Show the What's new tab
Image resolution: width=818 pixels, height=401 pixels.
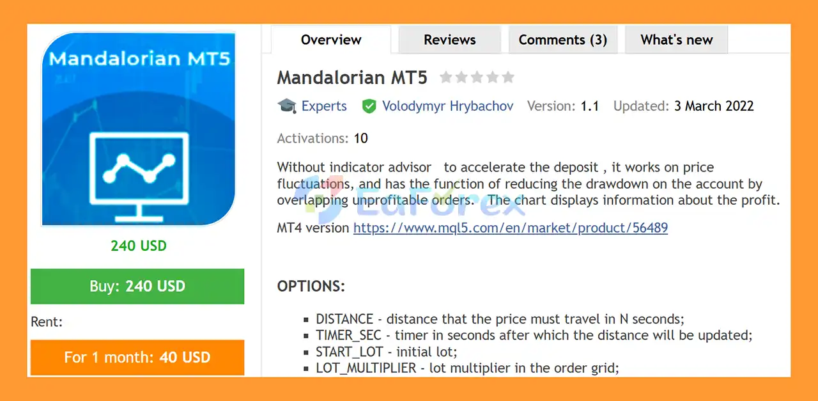[x=676, y=40]
